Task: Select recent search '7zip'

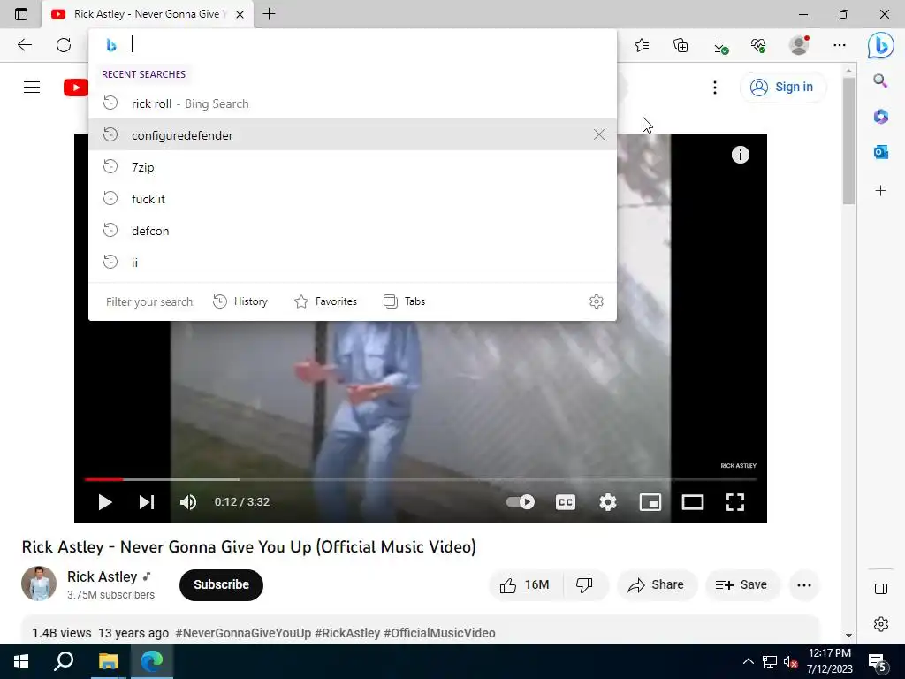Action: [x=353, y=167]
